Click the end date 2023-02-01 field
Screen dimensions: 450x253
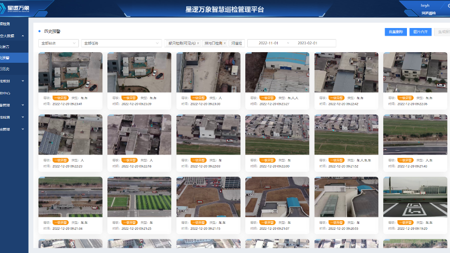tap(307, 43)
